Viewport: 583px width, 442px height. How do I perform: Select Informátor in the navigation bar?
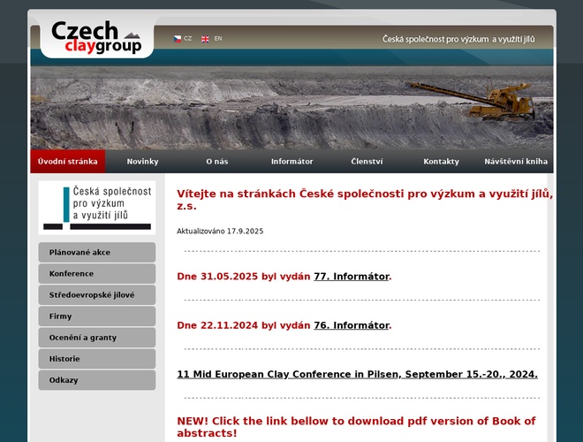(x=291, y=162)
